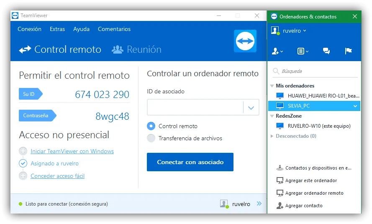Open the Iniciar TeamViewer con Windows link

pyautogui.click(x=72, y=151)
